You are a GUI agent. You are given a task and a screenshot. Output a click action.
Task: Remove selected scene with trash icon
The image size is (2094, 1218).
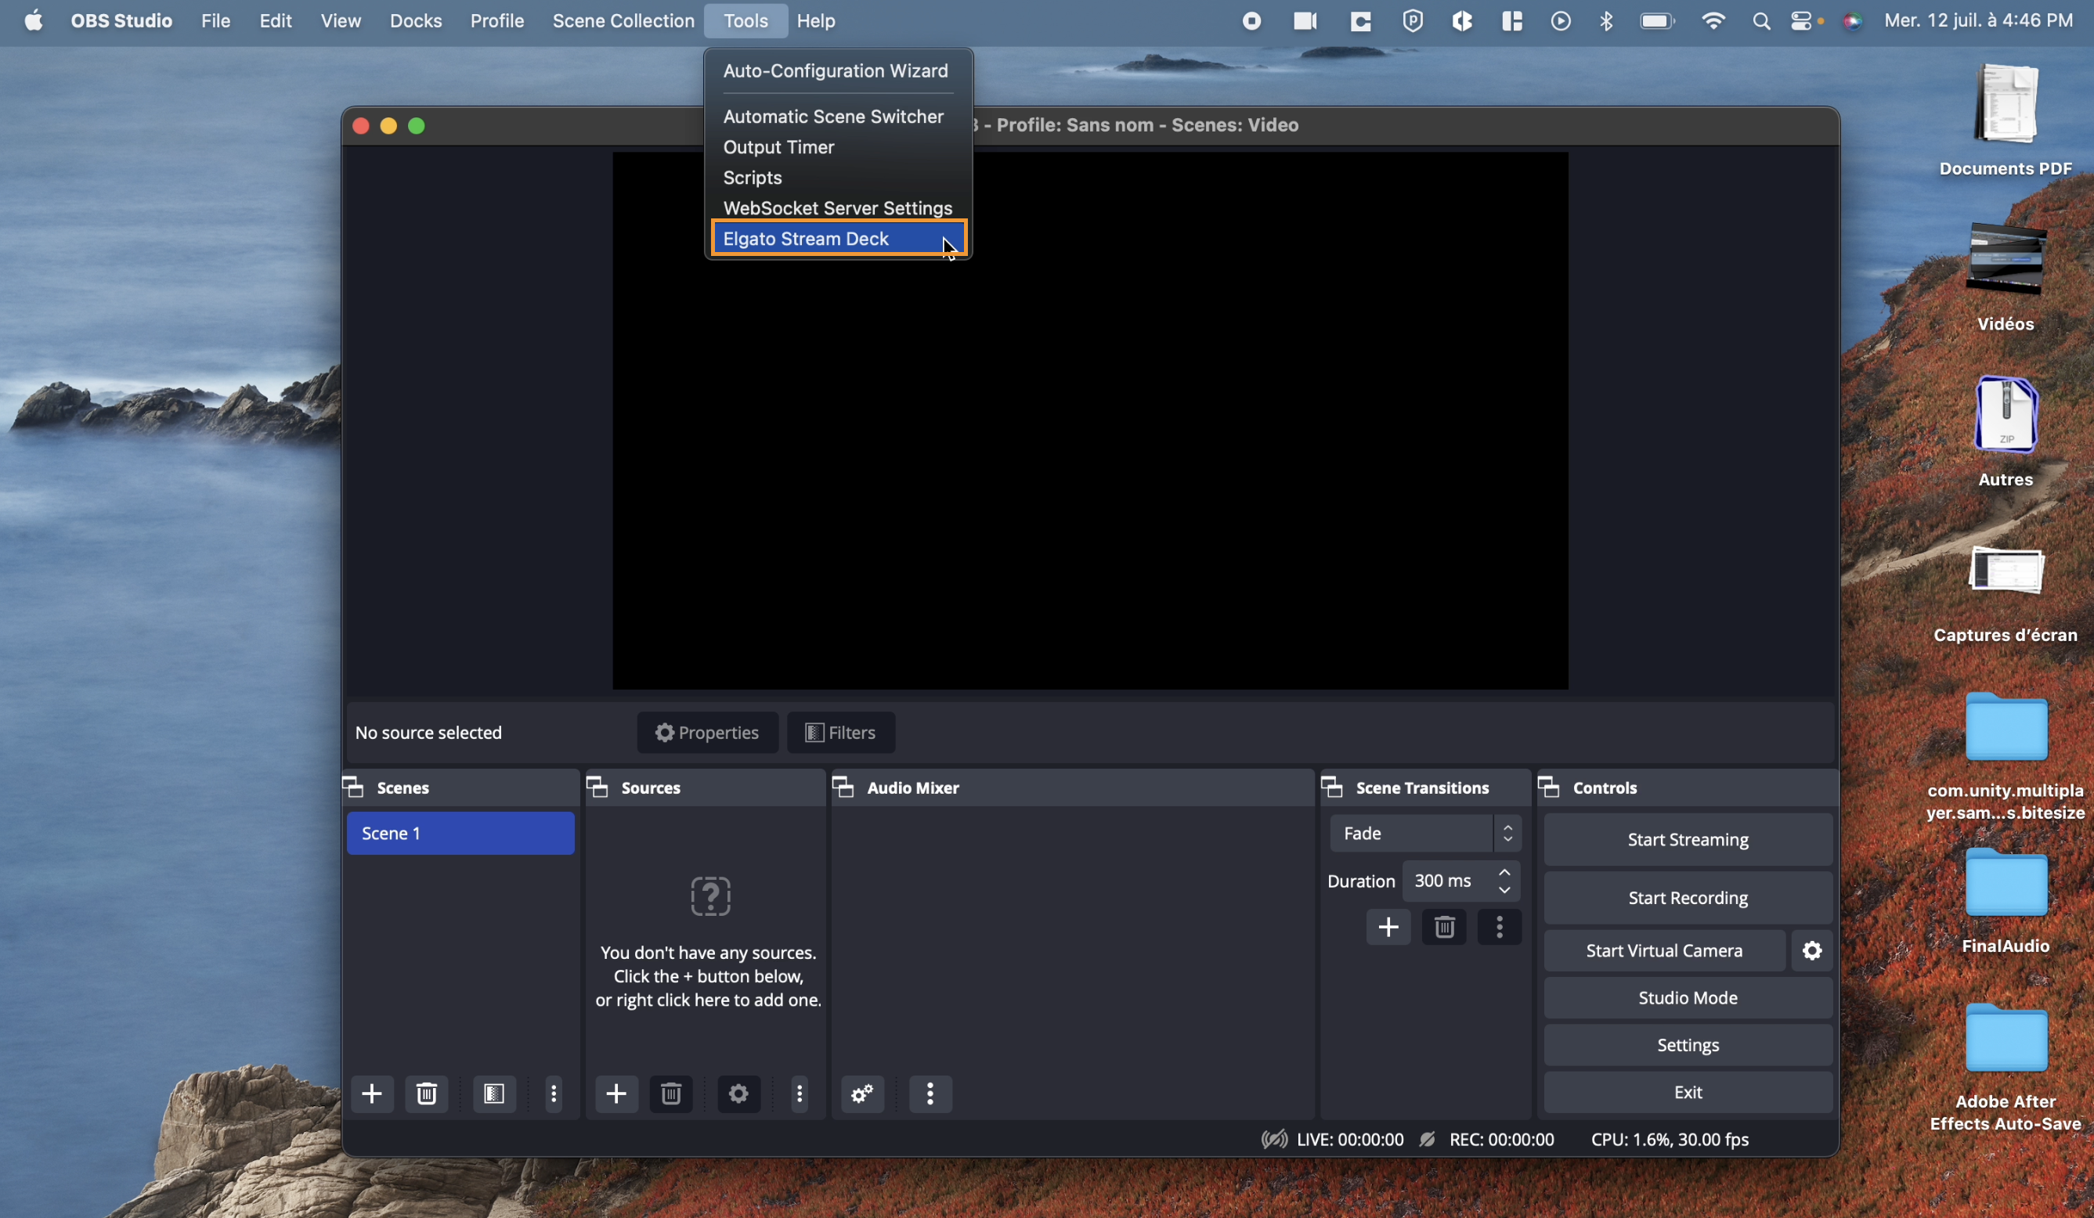click(426, 1094)
